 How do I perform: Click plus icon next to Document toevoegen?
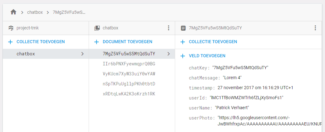point(96,42)
